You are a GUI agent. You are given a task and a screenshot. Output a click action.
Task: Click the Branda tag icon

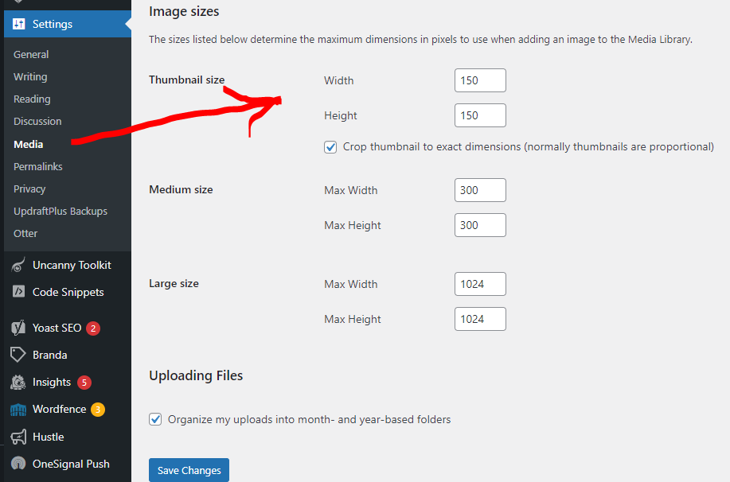pyautogui.click(x=18, y=355)
